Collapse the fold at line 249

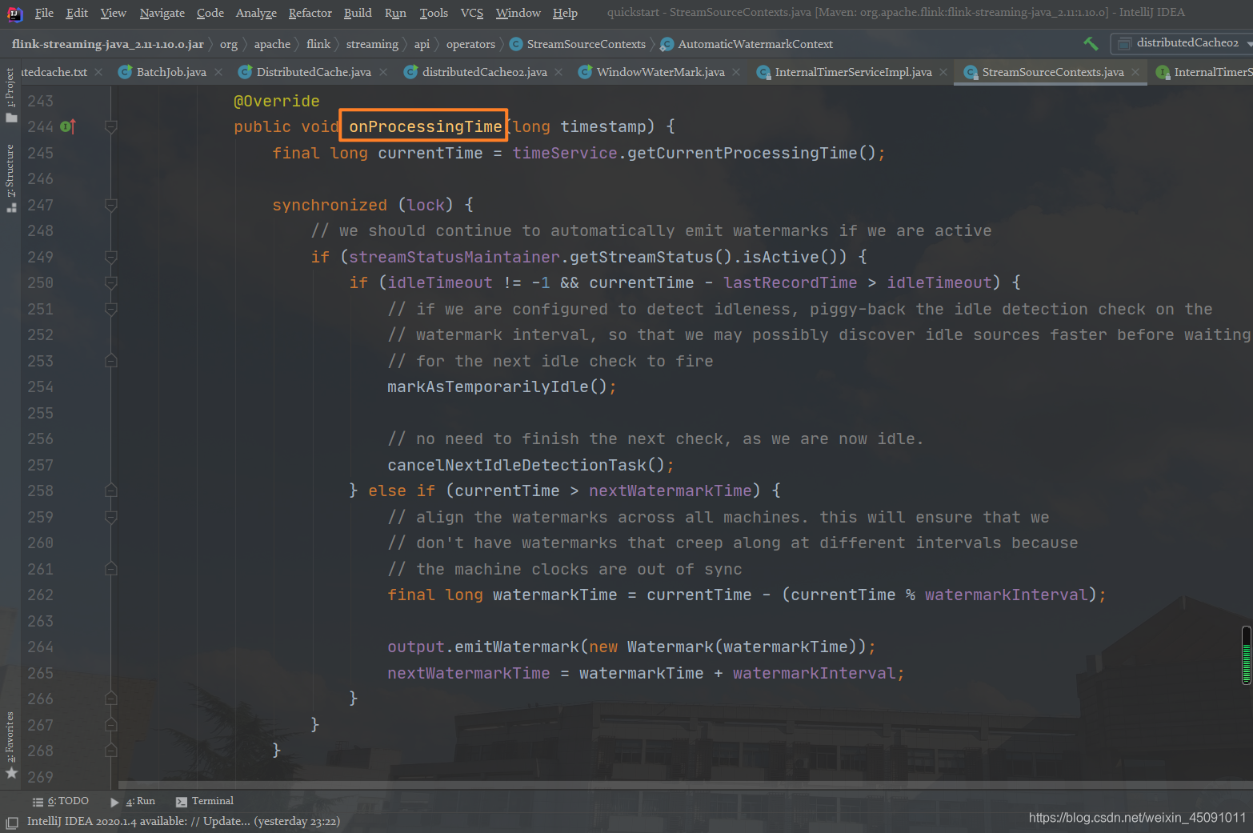[x=111, y=257]
